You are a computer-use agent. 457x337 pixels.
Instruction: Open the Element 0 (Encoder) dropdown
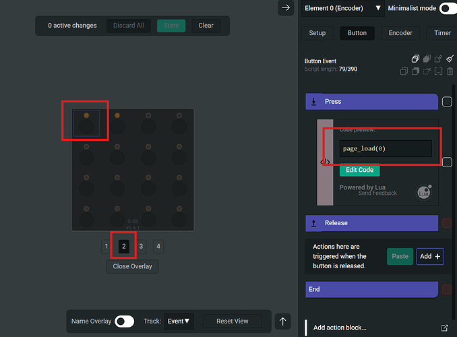pyautogui.click(x=343, y=8)
